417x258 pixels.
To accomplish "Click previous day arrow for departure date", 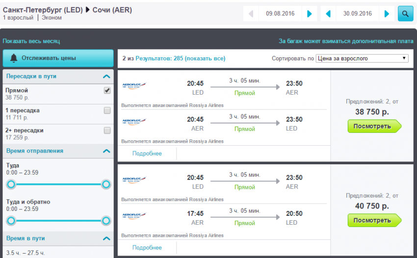I will click(x=251, y=14).
